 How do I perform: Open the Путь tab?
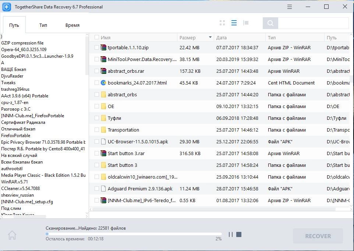click(x=14, y=25)
